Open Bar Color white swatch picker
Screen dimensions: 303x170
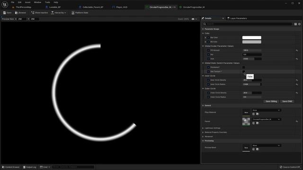(252, 38)
